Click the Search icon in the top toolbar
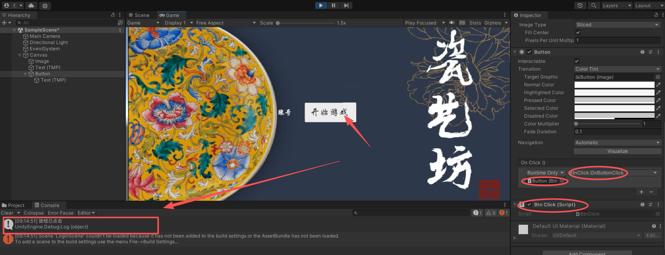This screenshot has width=665, height=255. pyautogui.click(x=594, y=5)
